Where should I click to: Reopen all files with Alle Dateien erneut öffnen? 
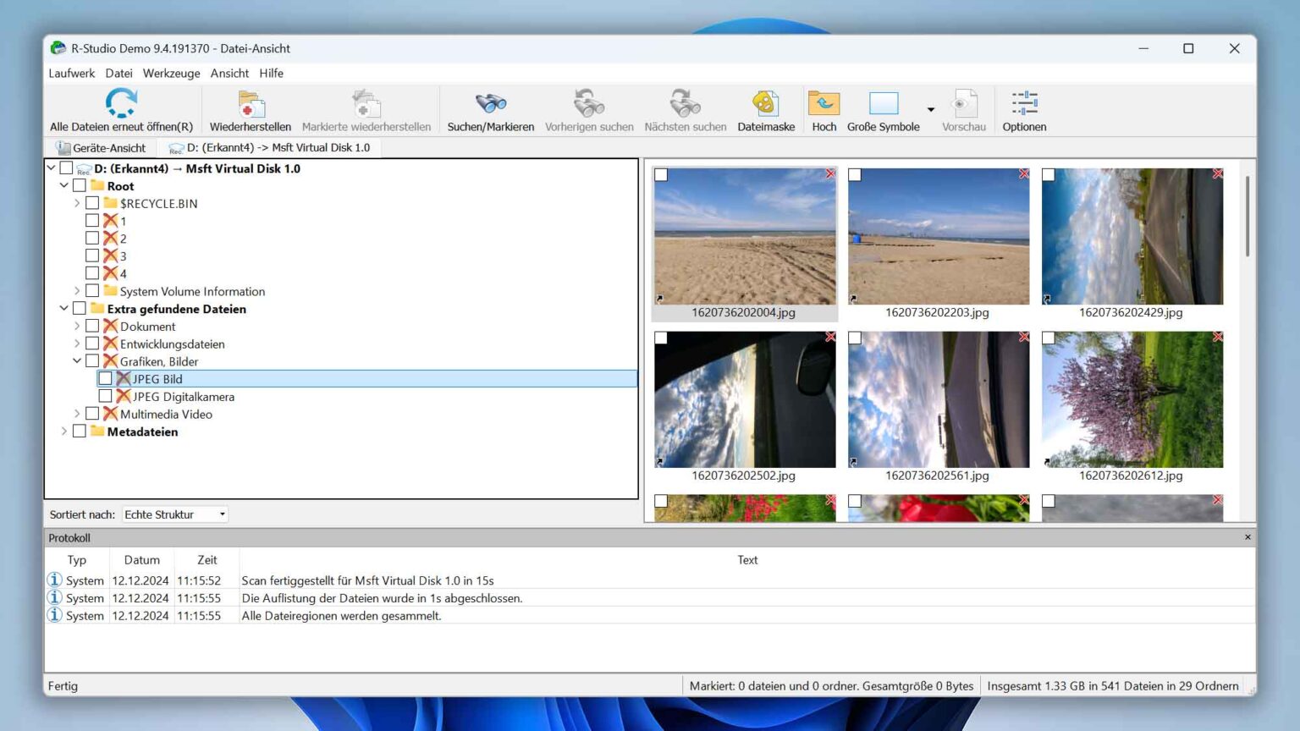pyautogui.click(x=121, y=104)
